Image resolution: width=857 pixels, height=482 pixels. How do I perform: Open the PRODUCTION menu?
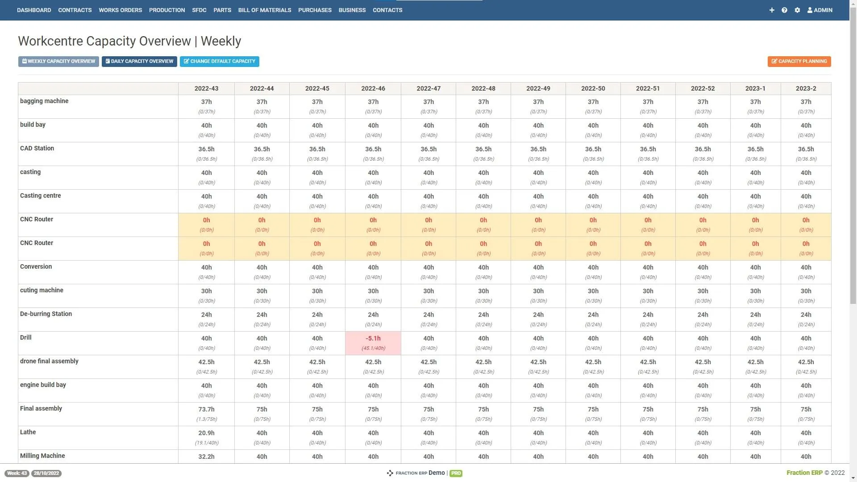(166, 10)
